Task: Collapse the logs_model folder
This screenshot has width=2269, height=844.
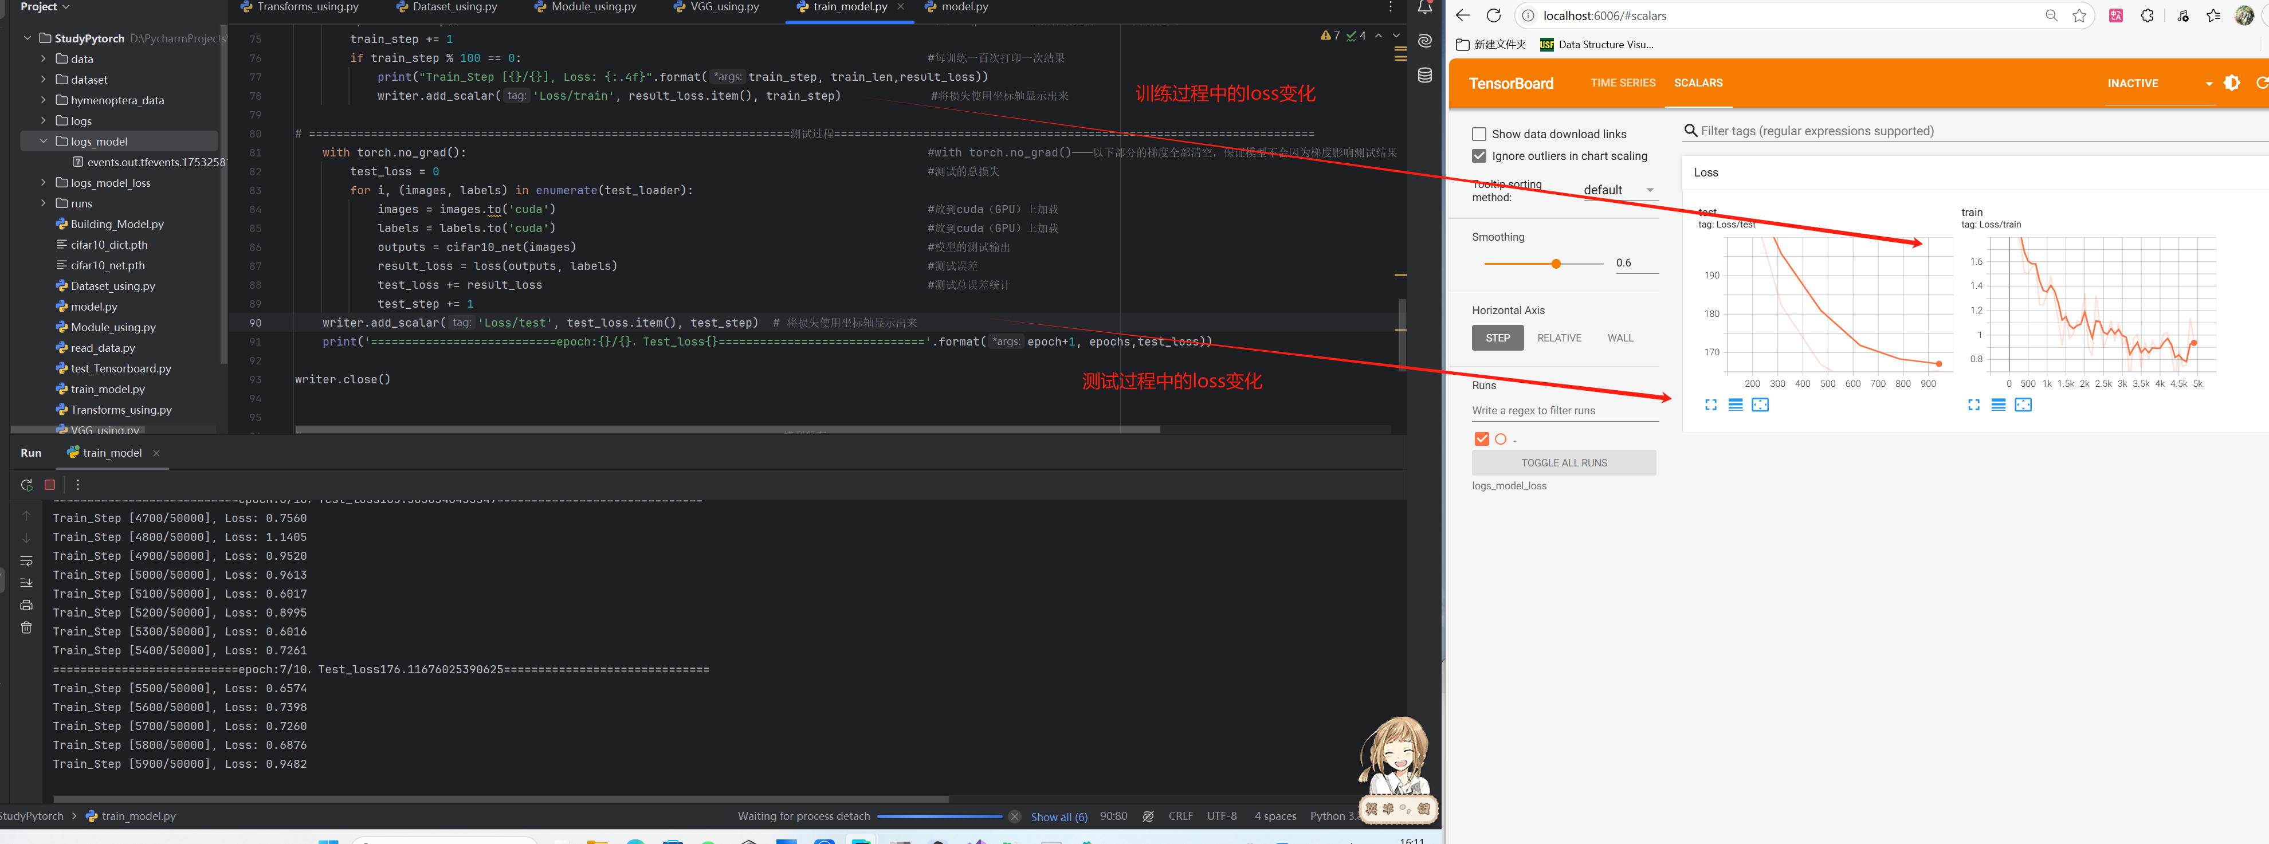Action: tap(43, 141)
